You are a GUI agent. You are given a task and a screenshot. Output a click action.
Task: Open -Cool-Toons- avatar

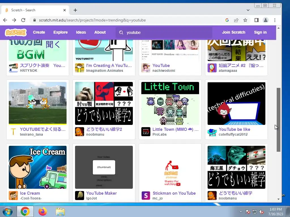click(x=13, y=196)
